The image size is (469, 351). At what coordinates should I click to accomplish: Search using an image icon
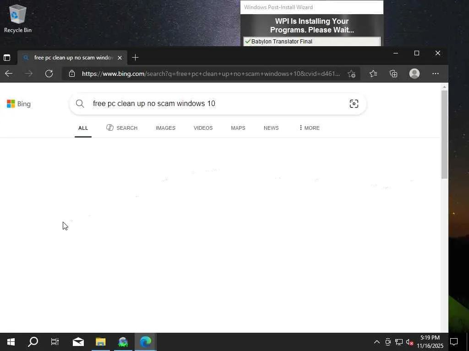[354, 104]
